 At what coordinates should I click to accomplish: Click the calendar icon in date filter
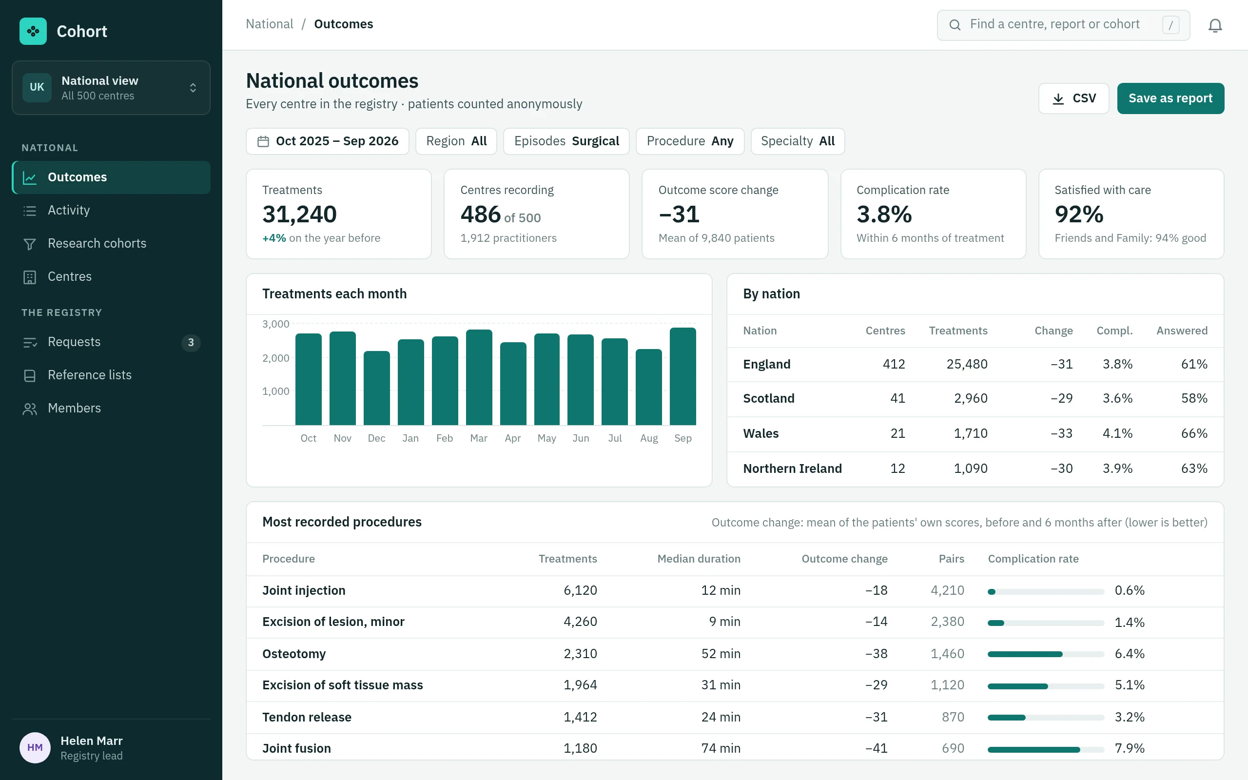tap(263, 141)
